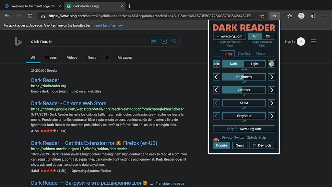Select the light mascot icon beside the Light button
Viewport: 332px width, 187px height.
tap(271, 64)
